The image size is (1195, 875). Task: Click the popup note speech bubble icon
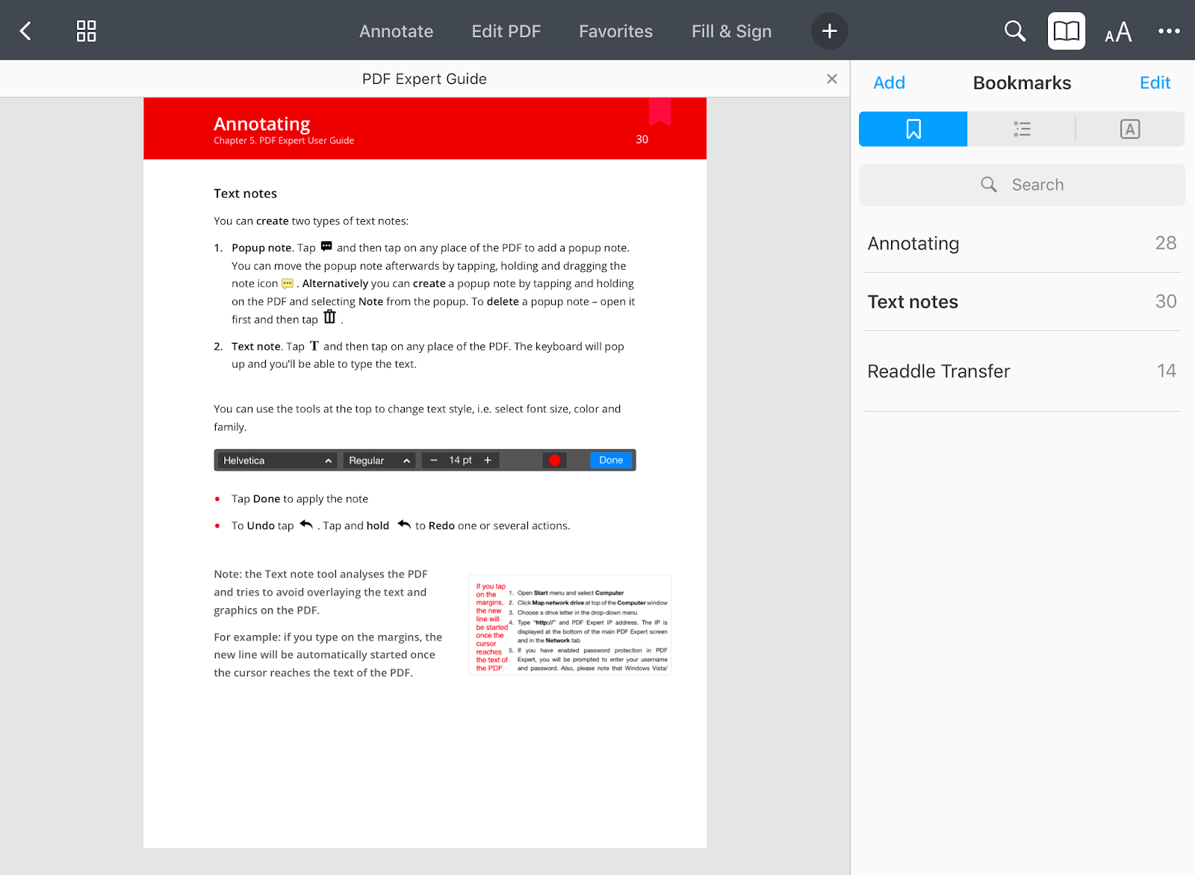point(326,247)
